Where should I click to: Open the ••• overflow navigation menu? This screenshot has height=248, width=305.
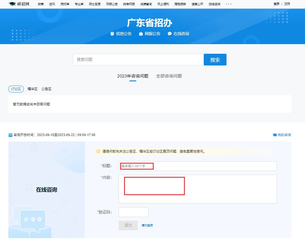point(229,4)
